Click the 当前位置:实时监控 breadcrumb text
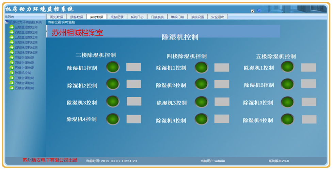Image resolution: width=333 pixels, height=170 pixels. (61, 22)
